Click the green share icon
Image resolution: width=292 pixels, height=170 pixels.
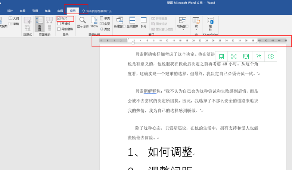pyautogui.click(x=258, y=56)
